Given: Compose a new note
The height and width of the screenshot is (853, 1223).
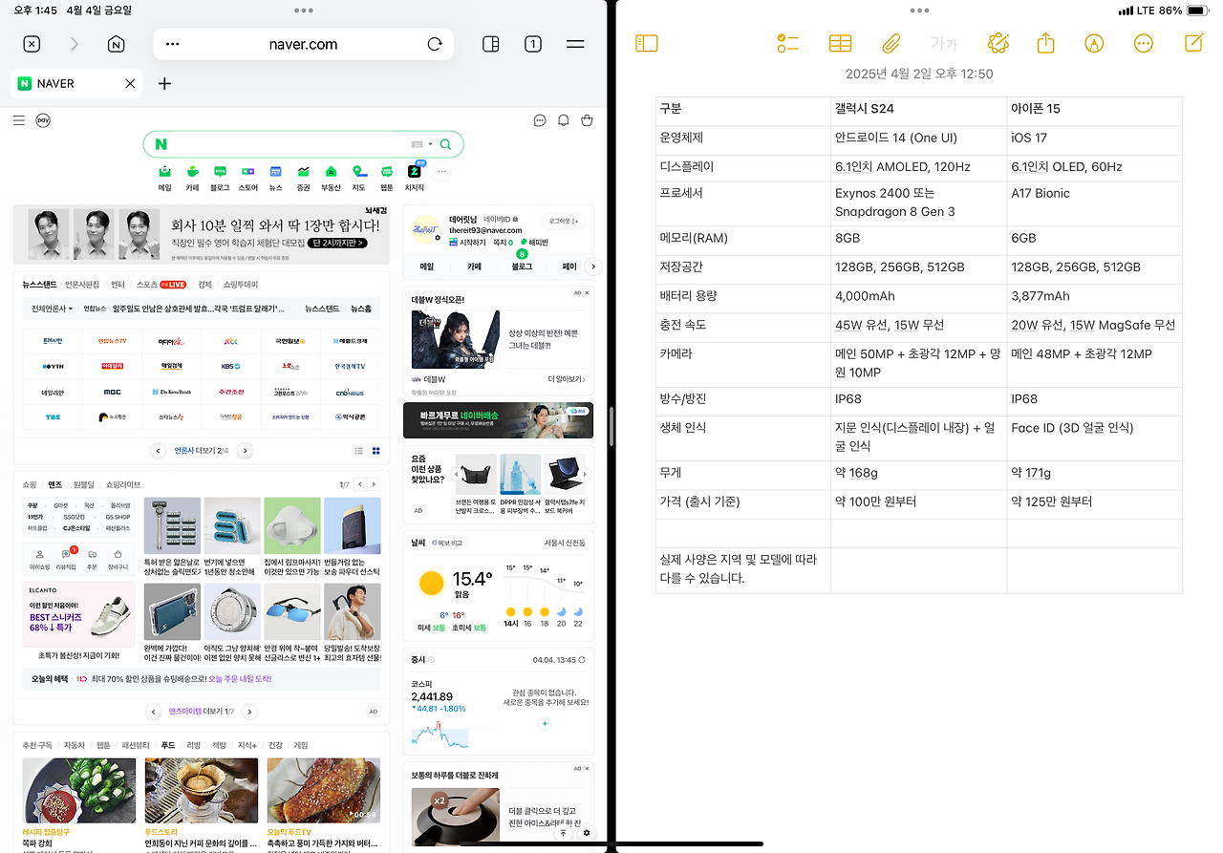Looking at the screenshot, I should [x=1193, y=43].
